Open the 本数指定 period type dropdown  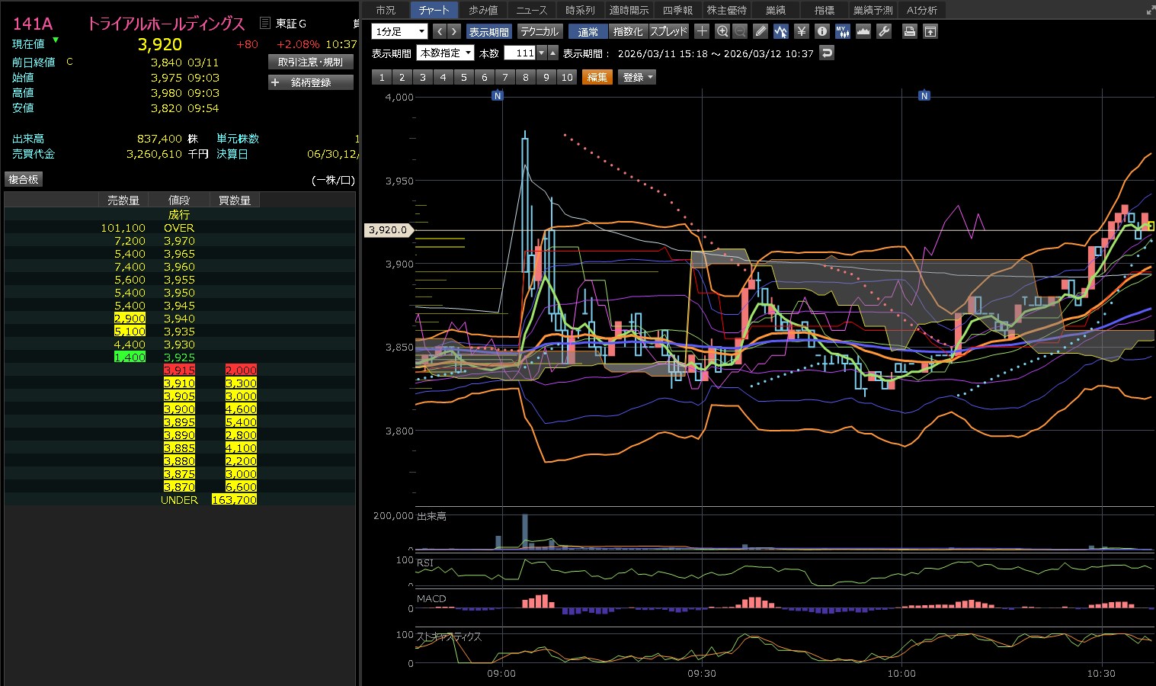click(445, 53)
